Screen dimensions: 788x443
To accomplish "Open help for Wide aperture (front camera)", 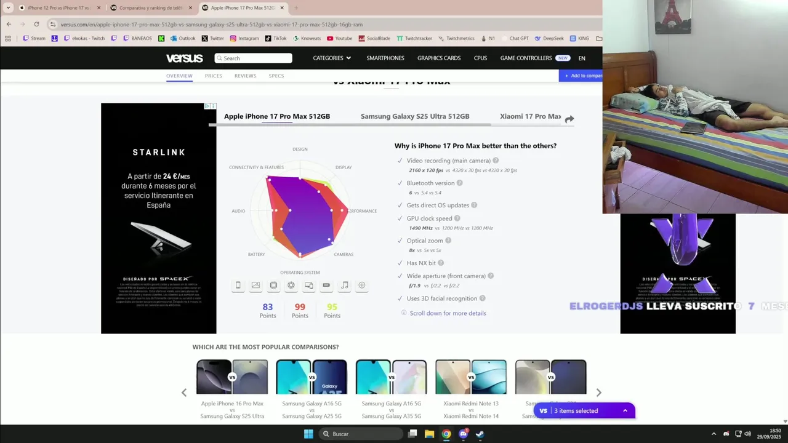I will [x=491, y=276].
